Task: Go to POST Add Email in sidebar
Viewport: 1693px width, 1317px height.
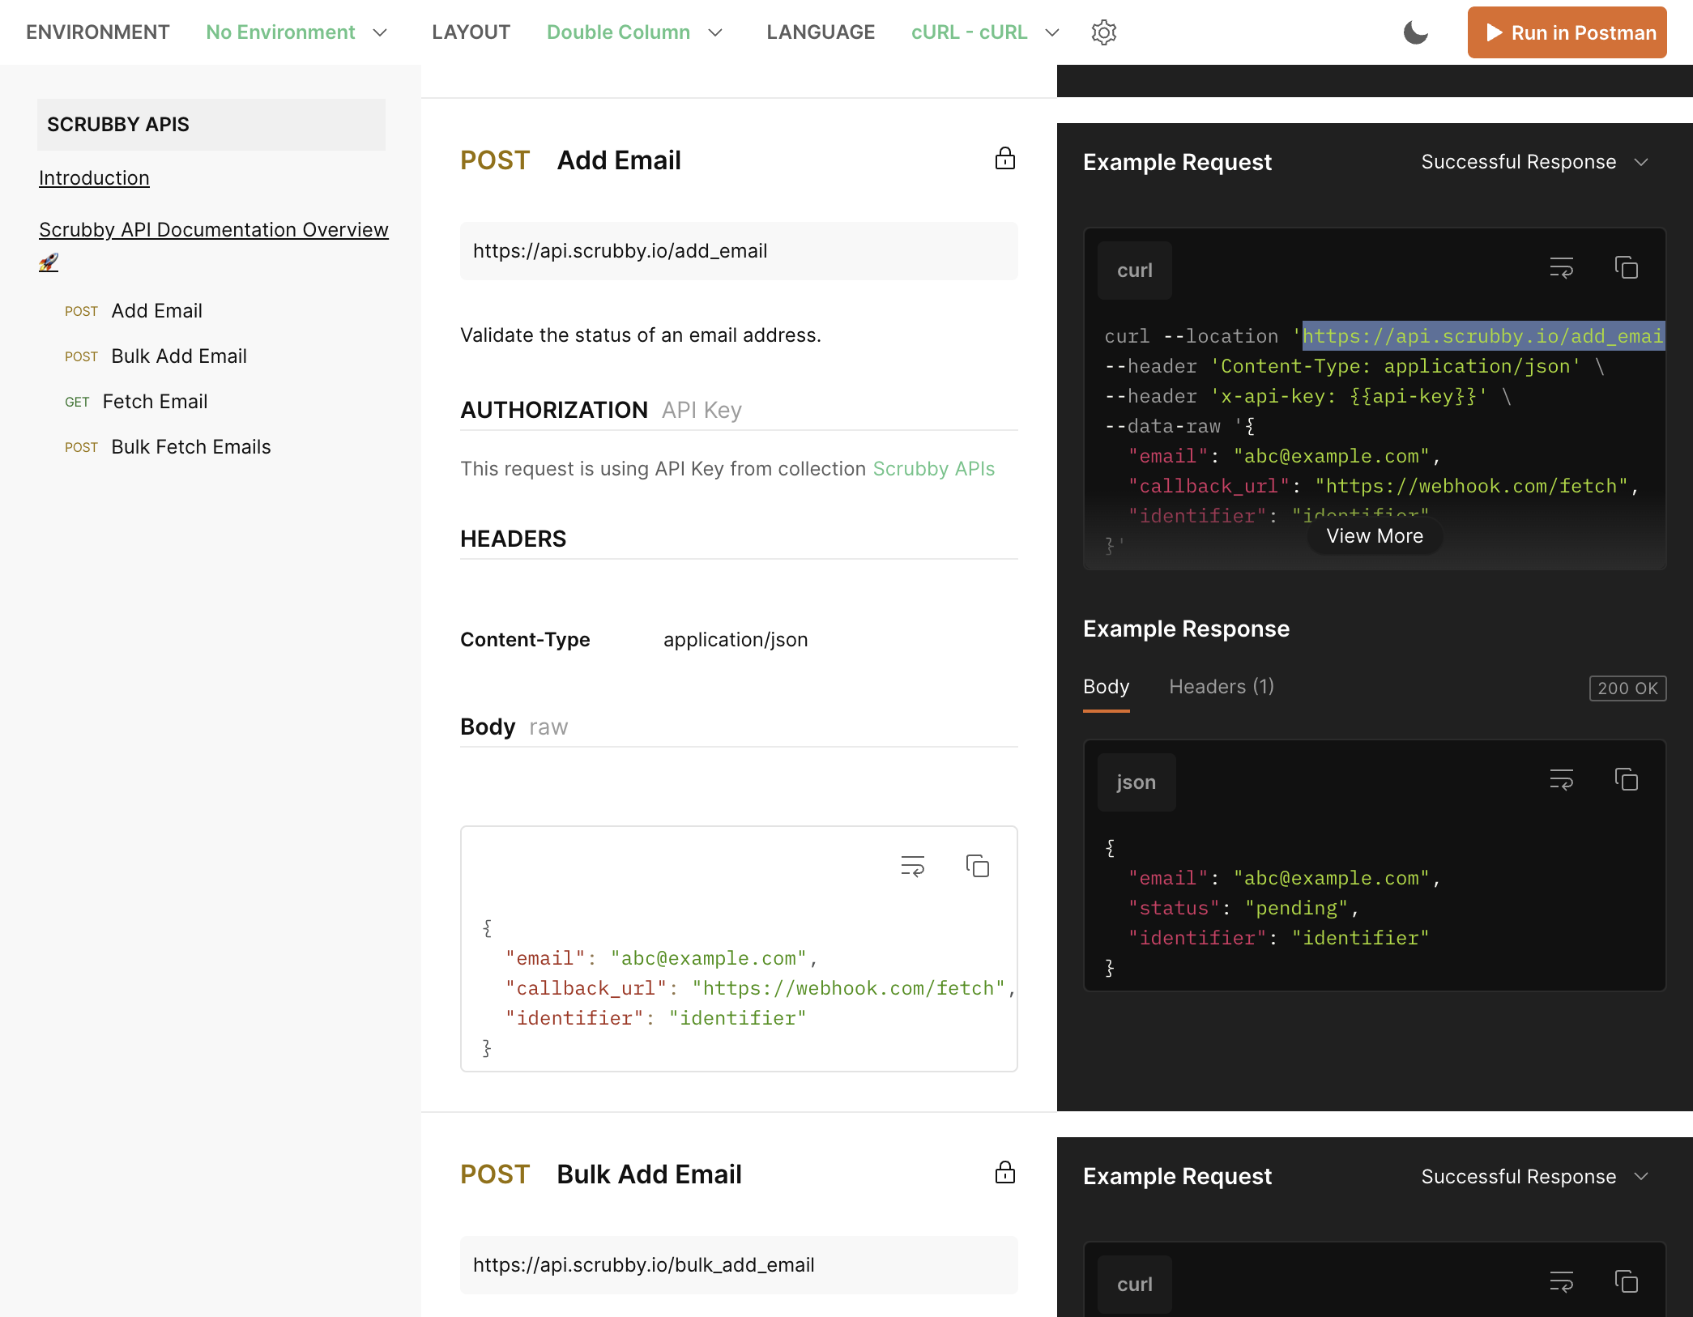Action: (x=134, y=311)
